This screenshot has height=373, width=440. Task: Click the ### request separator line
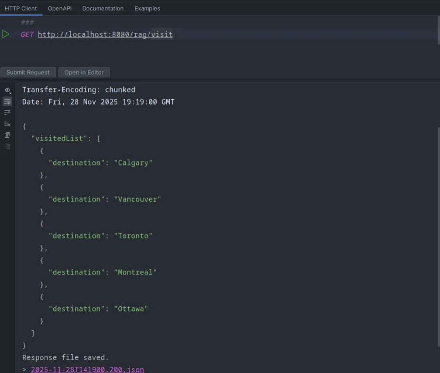click(27, 22)
